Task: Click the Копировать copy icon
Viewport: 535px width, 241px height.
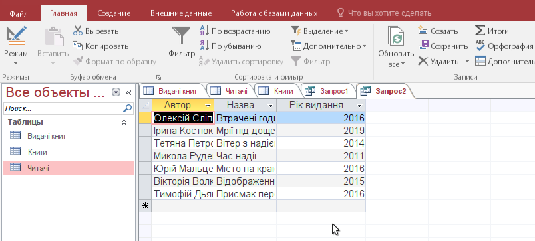Action: (x=78, y=46)
